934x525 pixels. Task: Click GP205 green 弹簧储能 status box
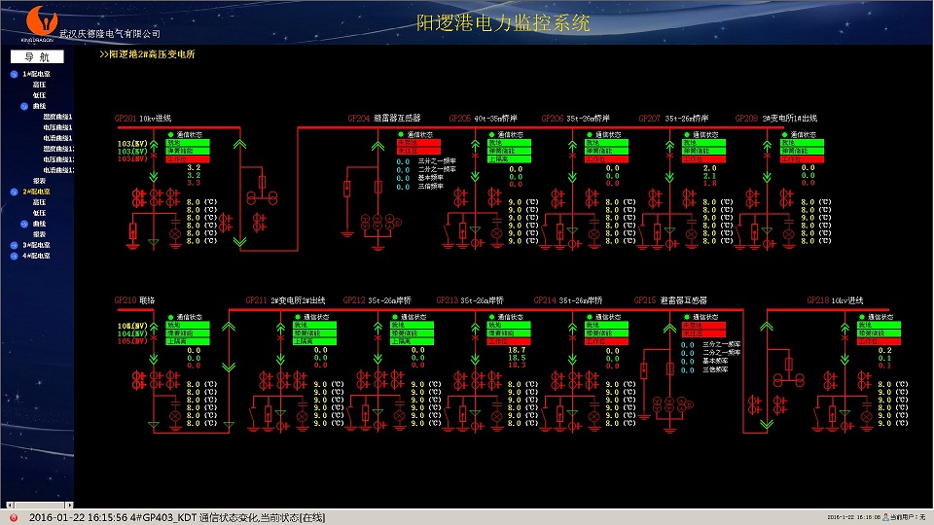point(509,152)
